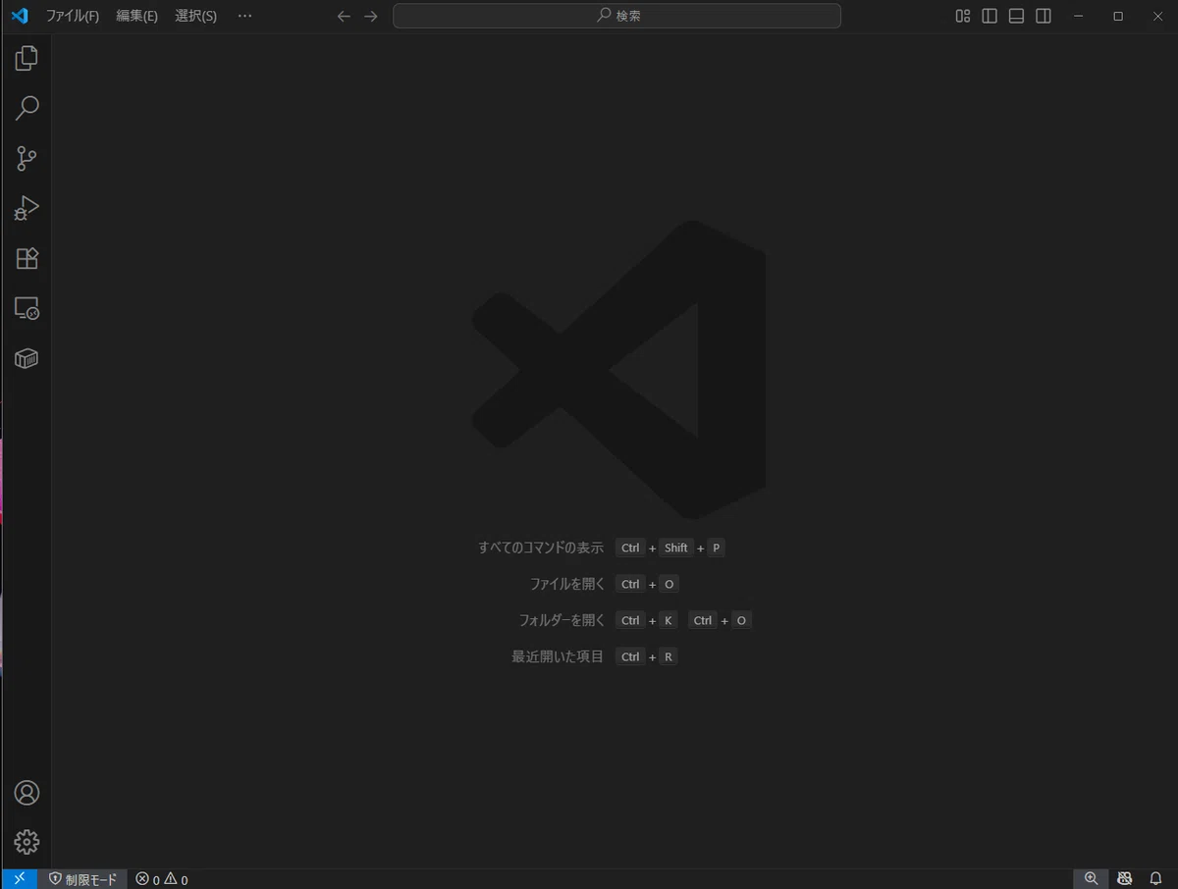
Task: Click the ファイルを開く text
Action: (x=567, y=584)
